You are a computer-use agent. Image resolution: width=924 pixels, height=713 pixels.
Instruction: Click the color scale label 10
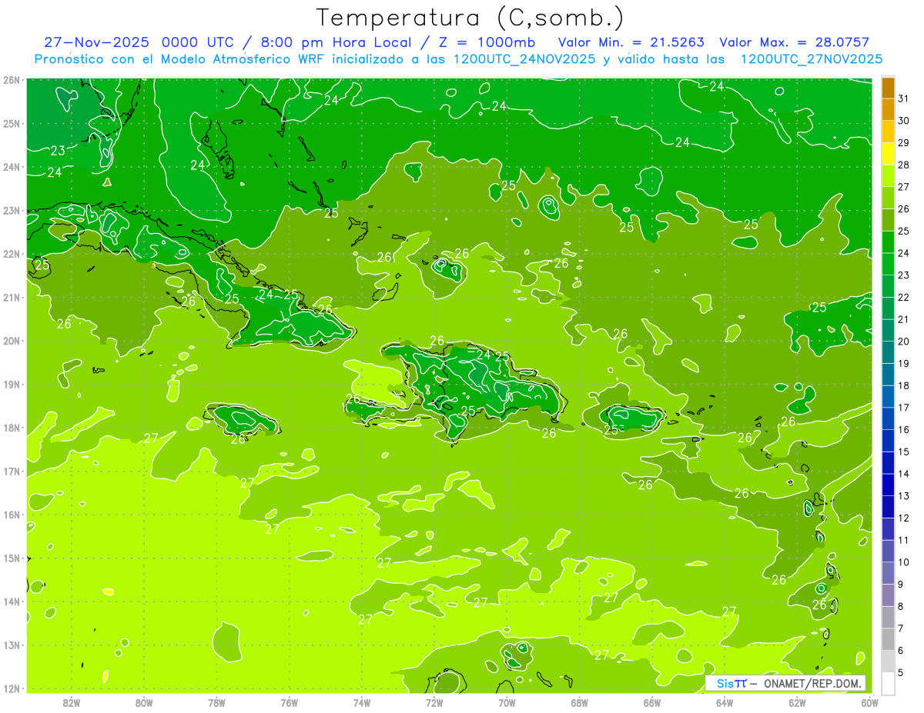point(904,562)
